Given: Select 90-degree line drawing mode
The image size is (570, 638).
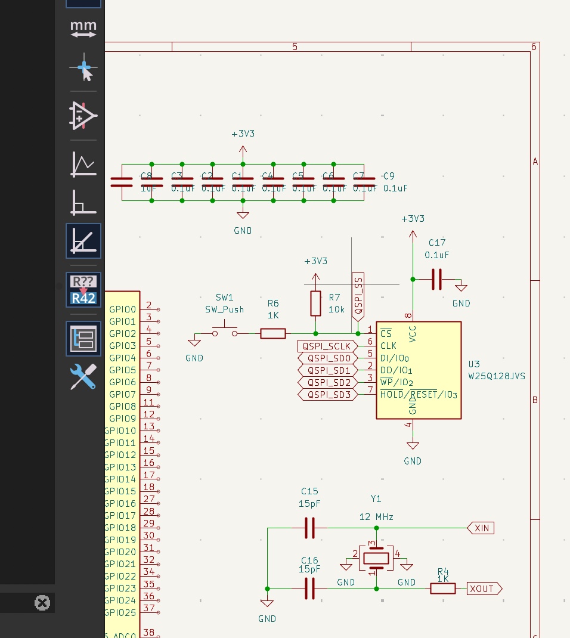Looking at the screenshot, I should [x=83, y=202].
